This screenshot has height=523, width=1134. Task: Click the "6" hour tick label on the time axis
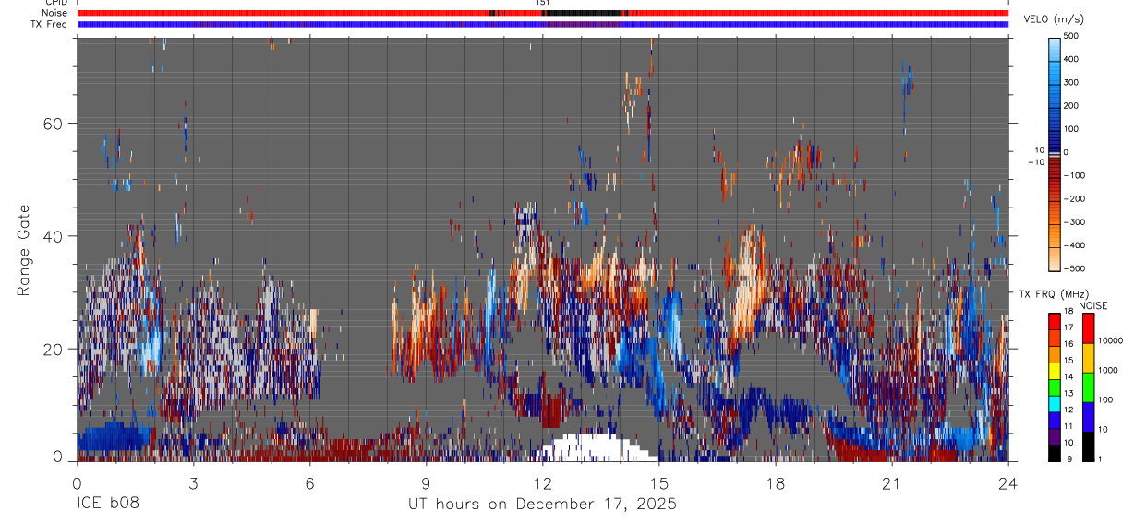pos(309,482)
